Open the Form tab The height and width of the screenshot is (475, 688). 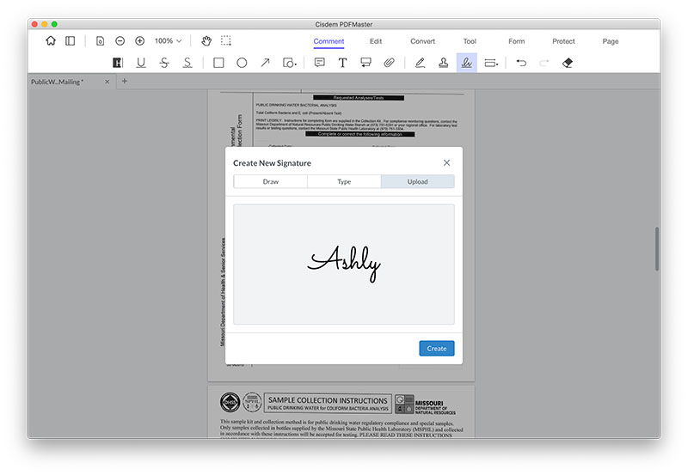pos(517,41)
